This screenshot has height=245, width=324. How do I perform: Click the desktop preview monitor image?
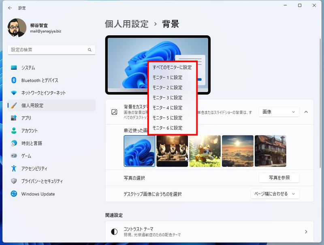158,65
